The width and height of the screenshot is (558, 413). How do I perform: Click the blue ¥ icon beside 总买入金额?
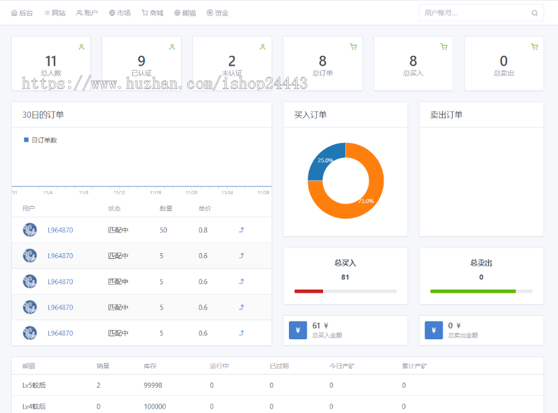tap(298, 330)
